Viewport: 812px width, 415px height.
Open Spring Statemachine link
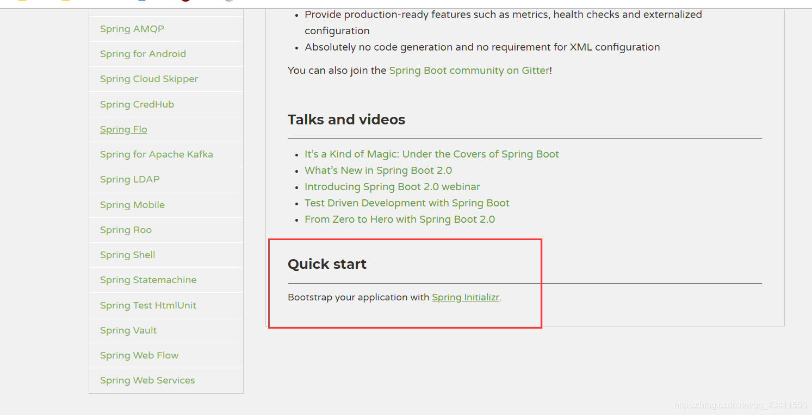(x=148, y=280)
